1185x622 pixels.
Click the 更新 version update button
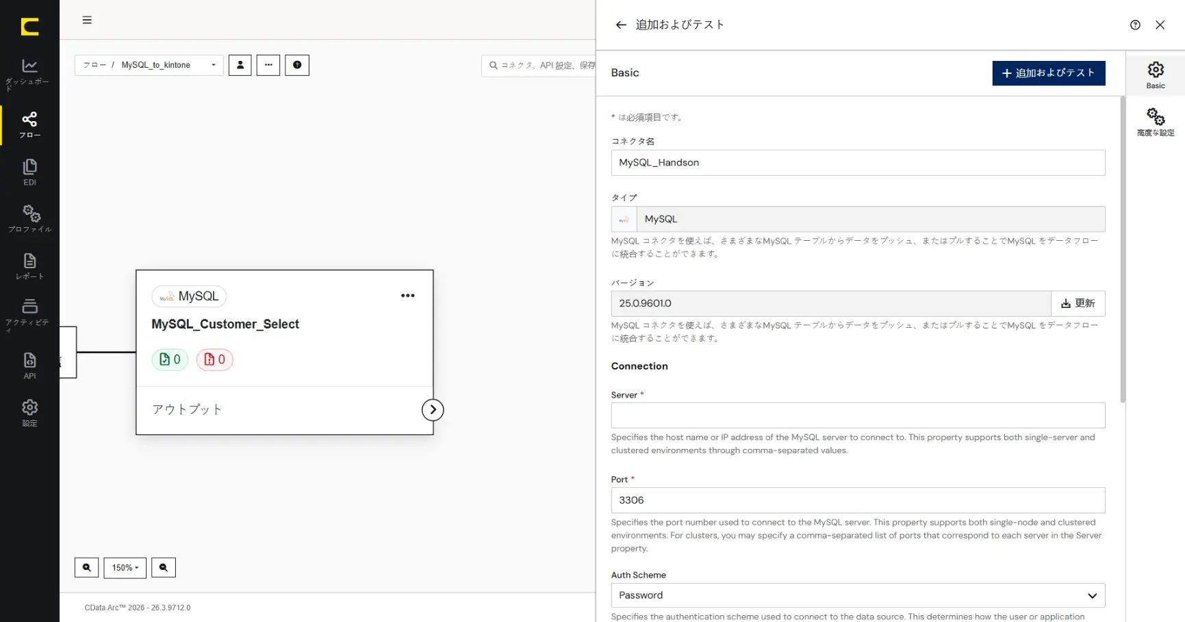point(1078,303)
